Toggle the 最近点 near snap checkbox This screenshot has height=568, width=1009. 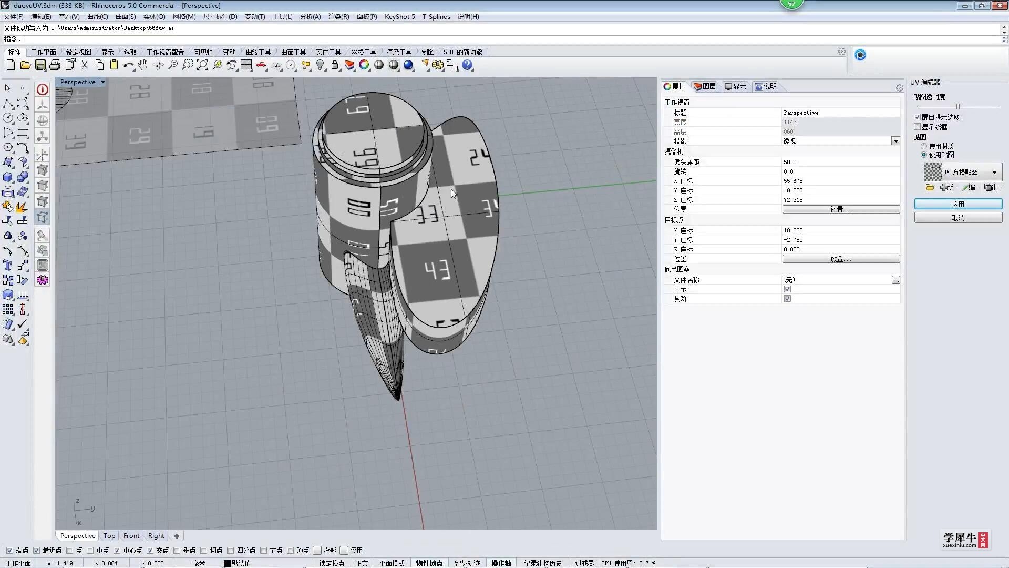click(x=36, y=550)
